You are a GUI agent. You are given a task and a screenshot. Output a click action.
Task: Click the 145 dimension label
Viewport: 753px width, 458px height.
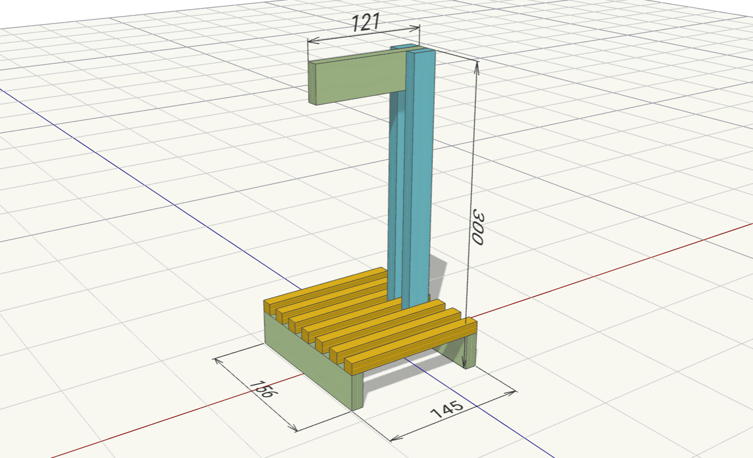[x=446, y=410]
